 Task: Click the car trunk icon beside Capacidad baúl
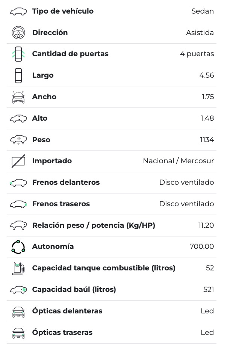coord(18,290)
